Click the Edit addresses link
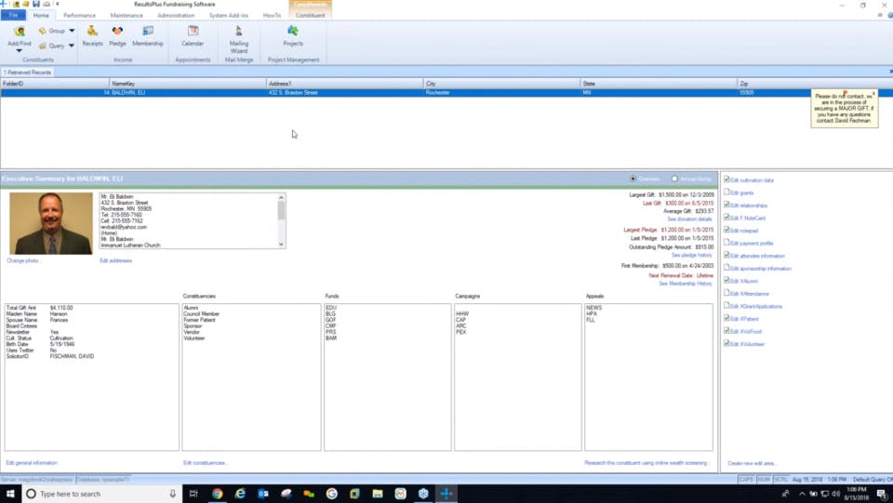Viewport: 893px width, 503px height. tap(115, 260)
